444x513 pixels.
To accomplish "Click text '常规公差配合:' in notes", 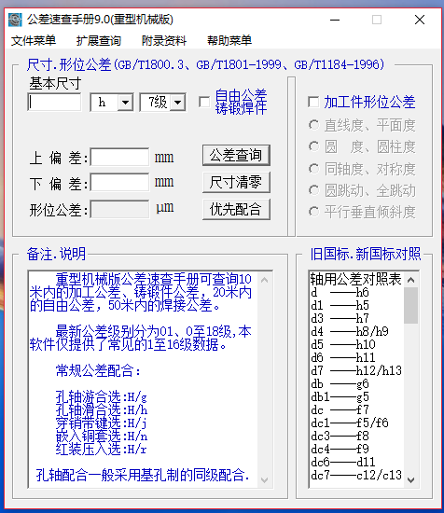I will point(98,370).
